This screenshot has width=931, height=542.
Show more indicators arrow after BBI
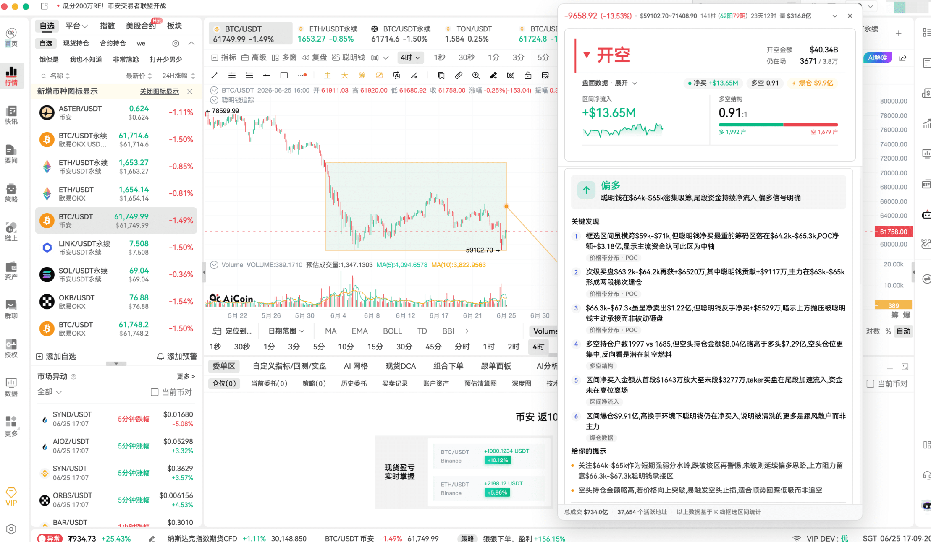click(x=467, y=331)
